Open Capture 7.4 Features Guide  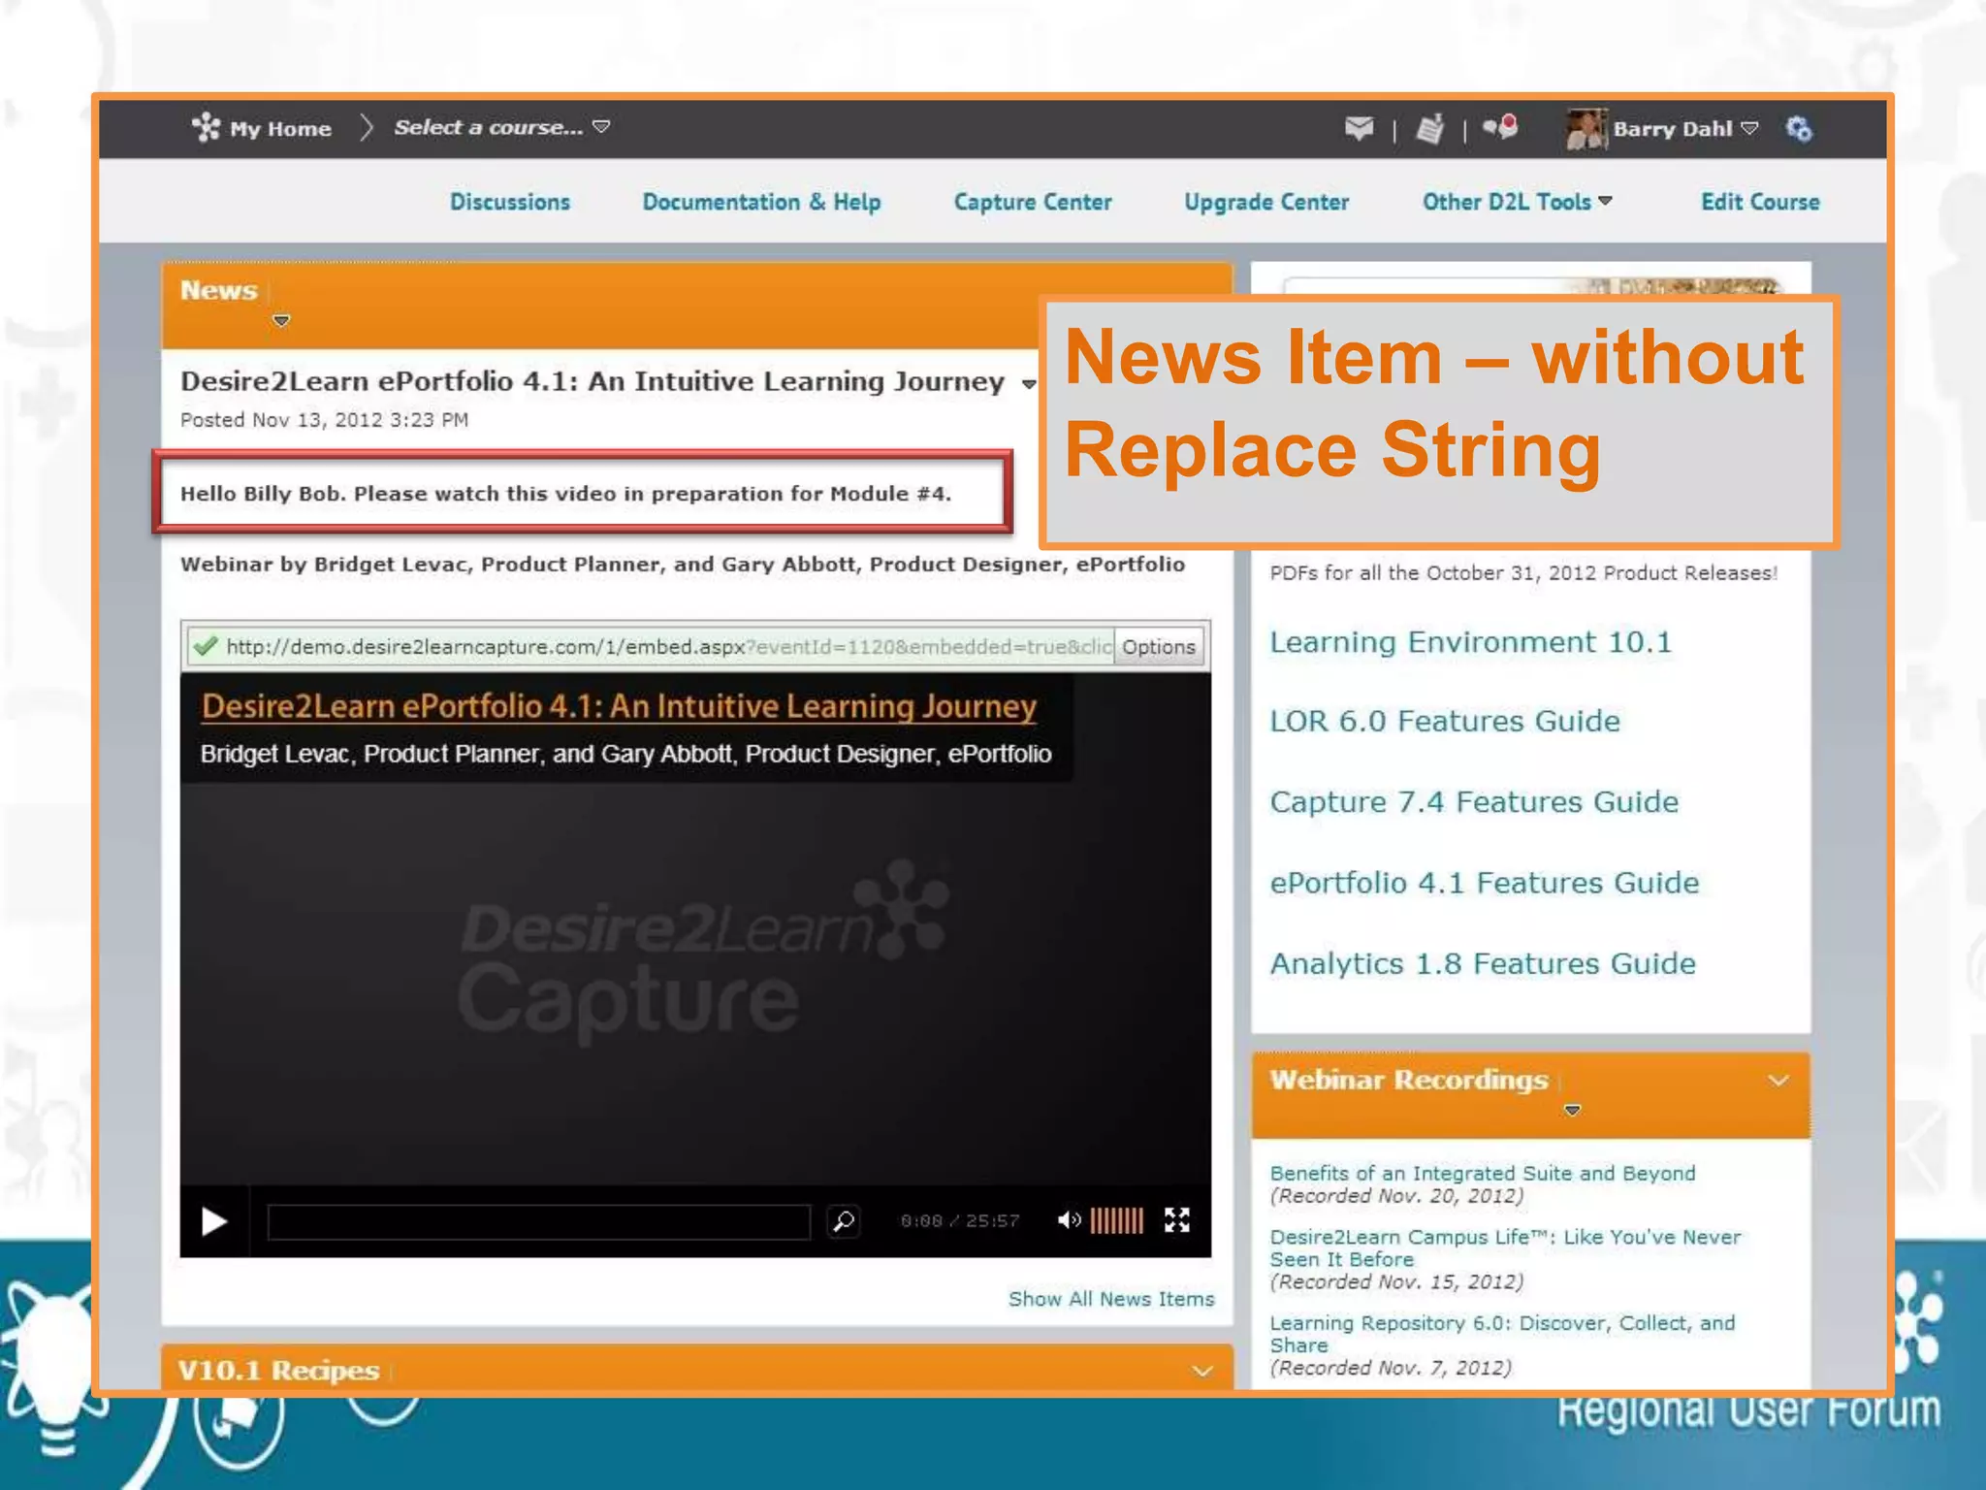pyautogui.click(x=1474, y=802)
